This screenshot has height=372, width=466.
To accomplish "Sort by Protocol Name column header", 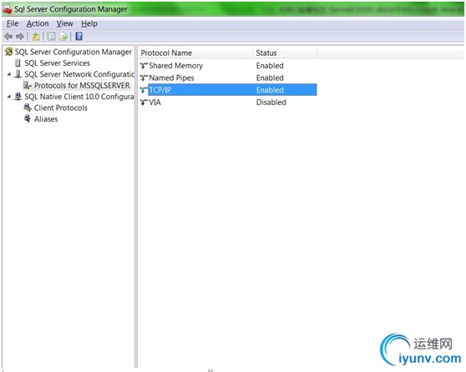I will (195, 53).
